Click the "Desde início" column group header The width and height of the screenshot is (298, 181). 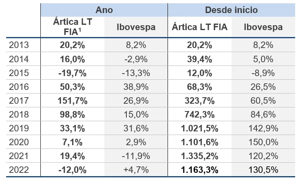point(231,10)
